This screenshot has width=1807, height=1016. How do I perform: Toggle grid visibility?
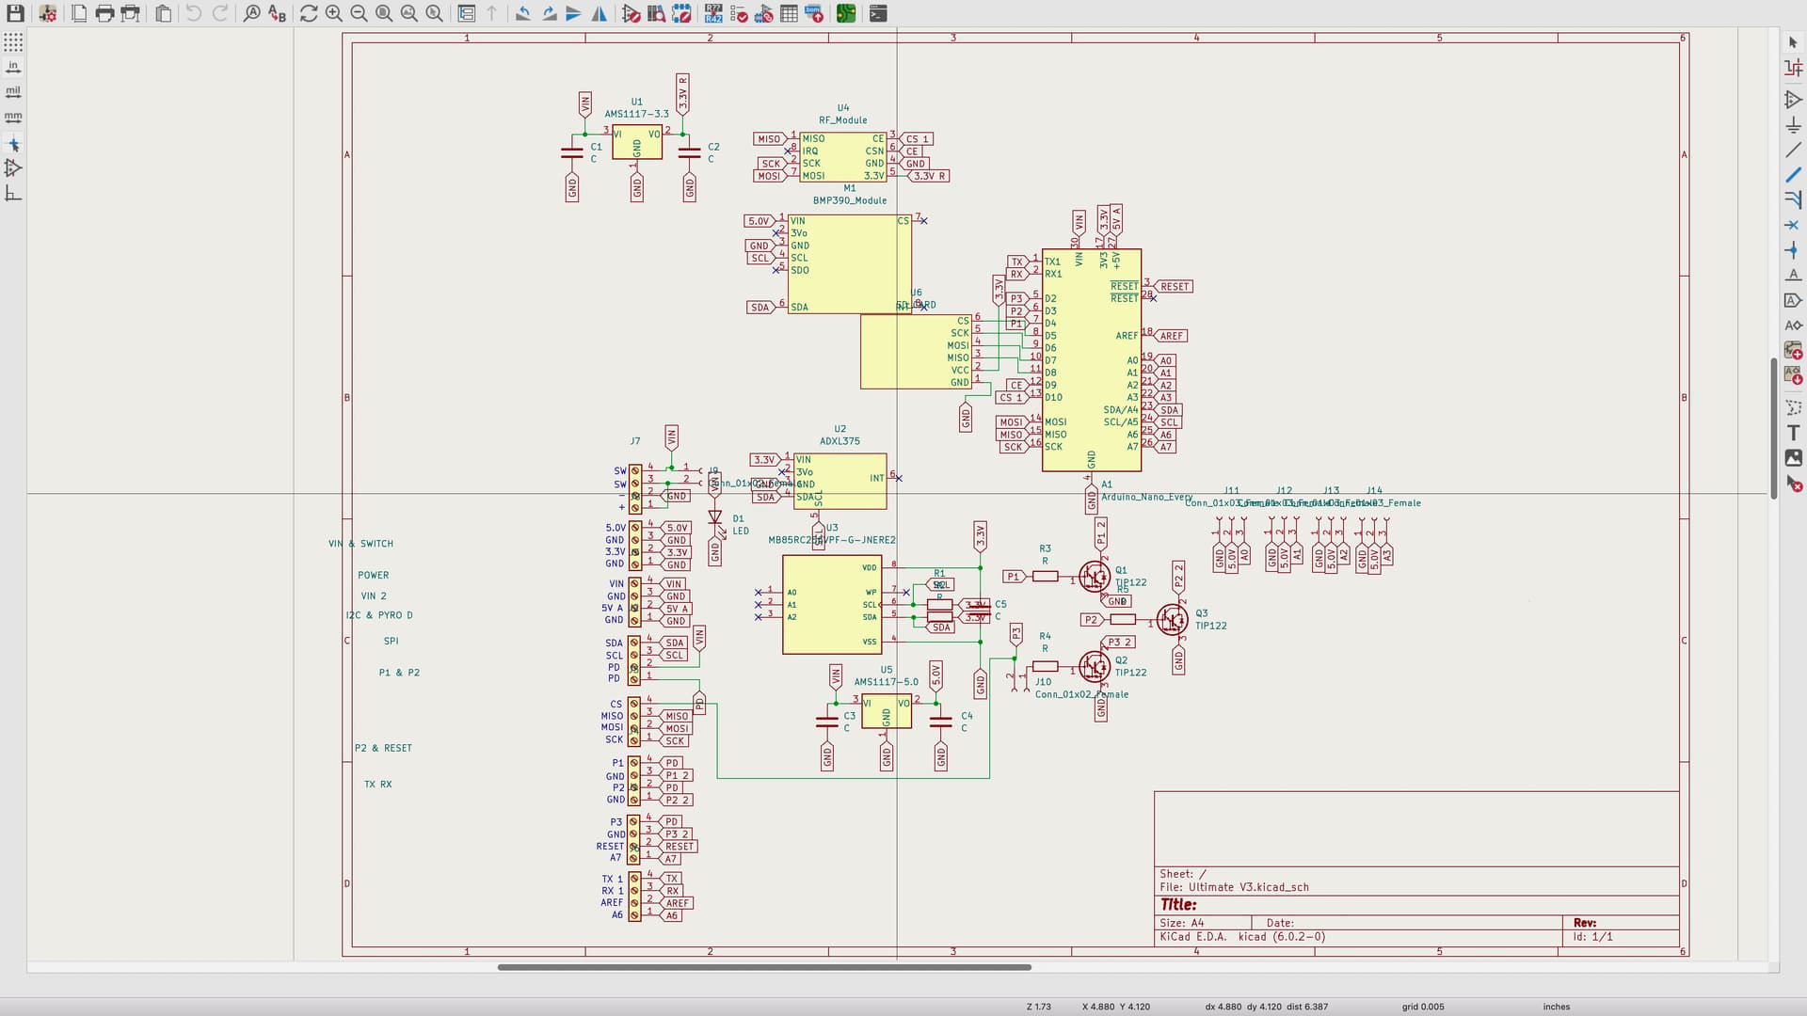point(14,41)
